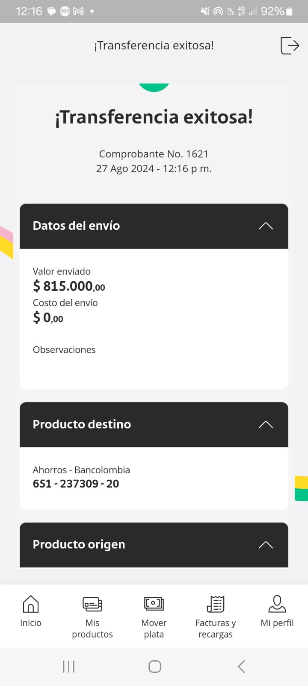
Task: Collapse the Producto origen chevron
Action: click(x=266, y=545)
